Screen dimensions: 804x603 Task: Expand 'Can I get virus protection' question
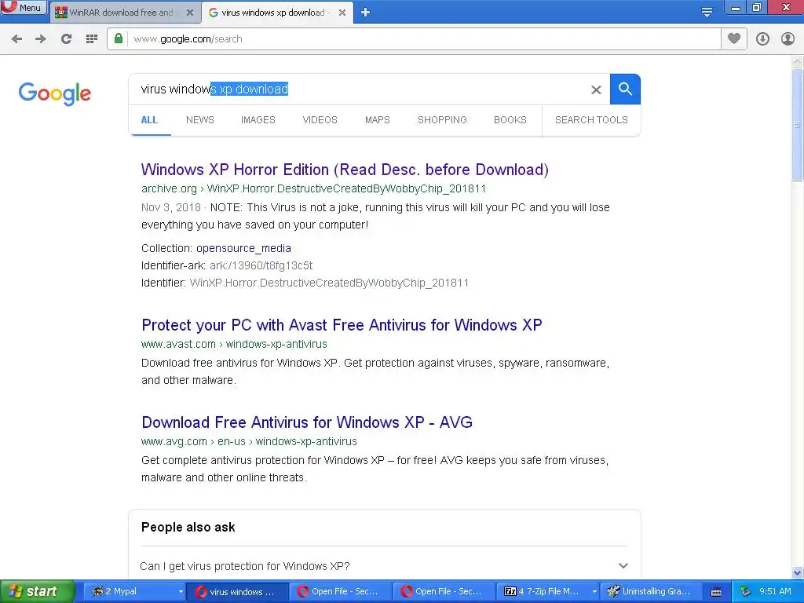tap(385, 566)
